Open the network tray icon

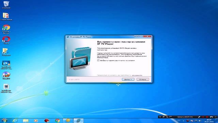[196, 121]
